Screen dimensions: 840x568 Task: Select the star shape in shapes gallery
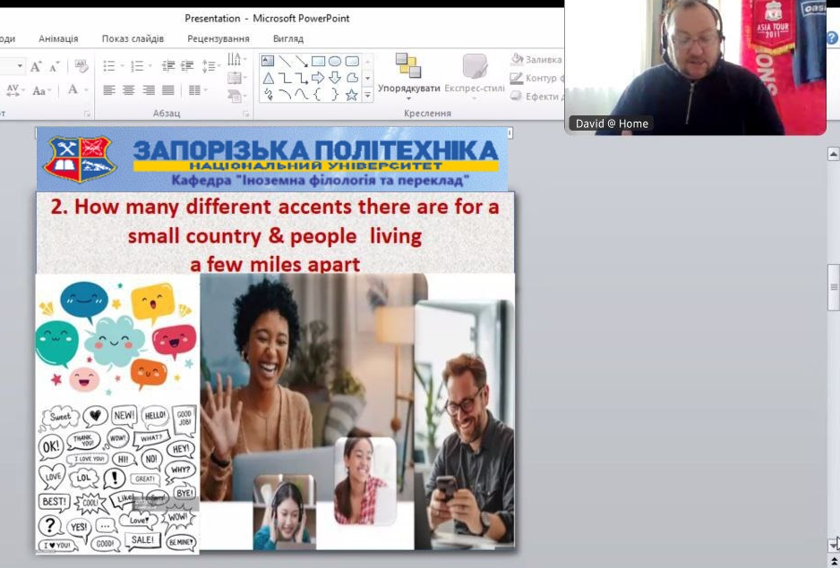point(351,94)
